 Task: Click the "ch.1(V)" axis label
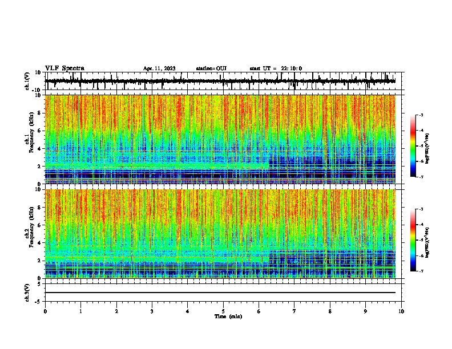[27, 81]
